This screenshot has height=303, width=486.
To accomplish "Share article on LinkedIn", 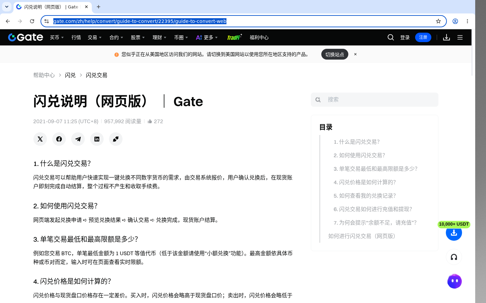I will (x=97, y=139).
